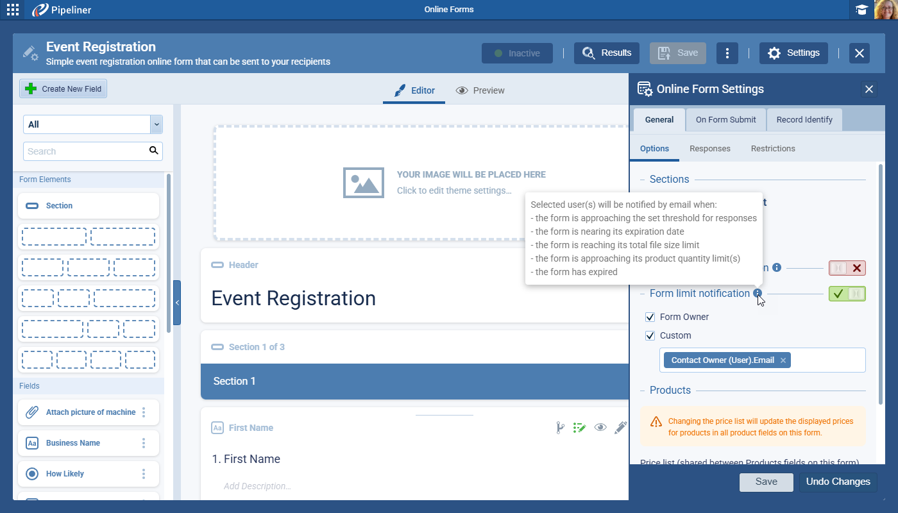Click the pencil edit icon on First Name
This screenshot has width=898, height=513.
[x=620, y=428]
